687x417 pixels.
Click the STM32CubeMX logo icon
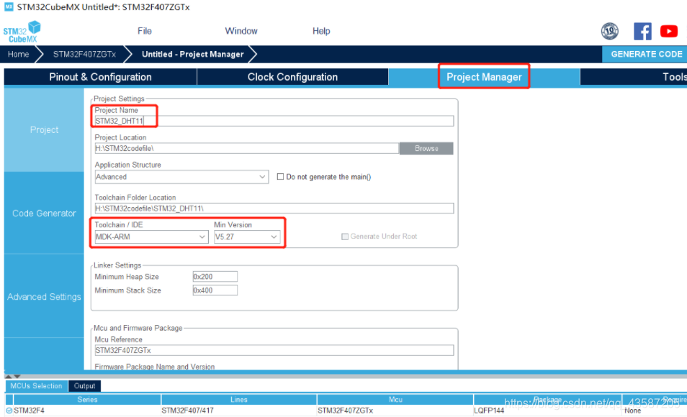coord(22,32)
